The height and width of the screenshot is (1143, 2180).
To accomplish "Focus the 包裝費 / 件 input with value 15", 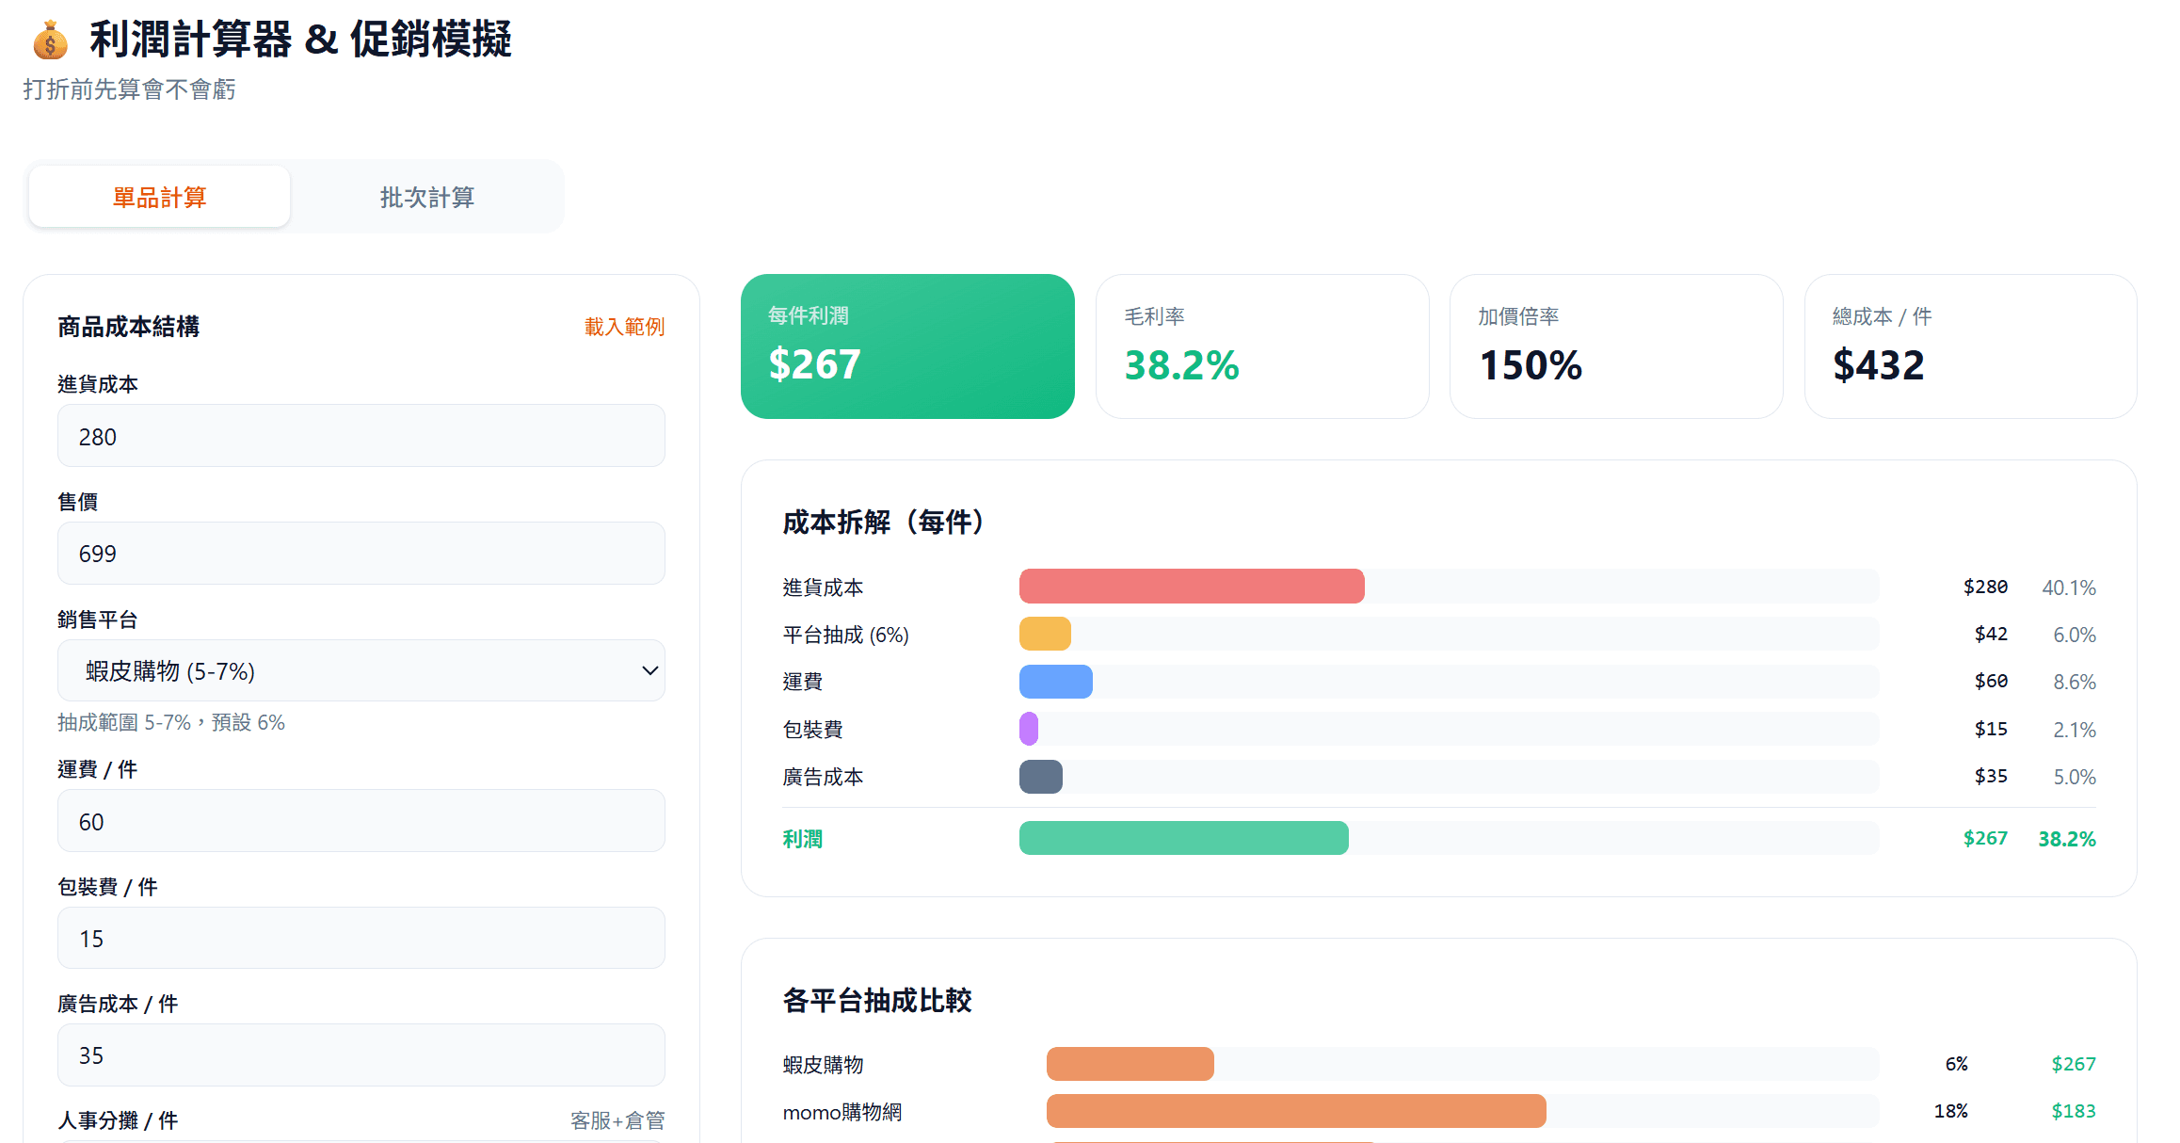I will [361, 938].
